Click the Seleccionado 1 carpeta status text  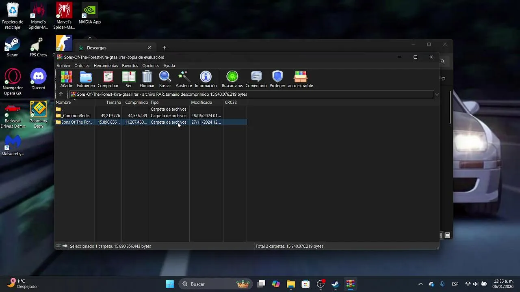(110, 246)
